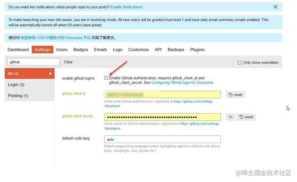Click the github client id label

[74, 93]
